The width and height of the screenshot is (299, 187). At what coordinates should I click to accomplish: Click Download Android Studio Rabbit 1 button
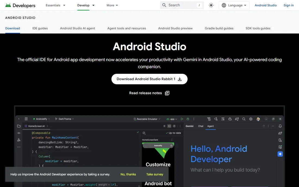tap(149, 79)
